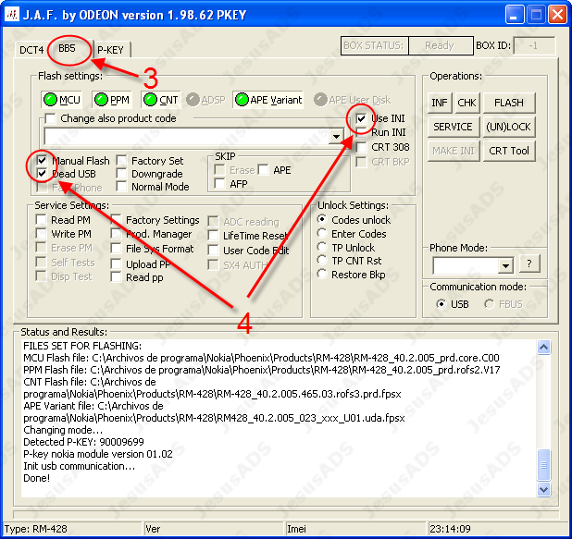The height and width of the screenshot is (539, 572).
Task: Close the J.A.F. window
Action: 558,15
